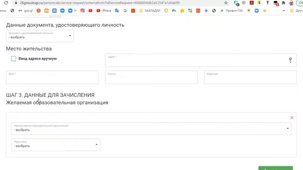Open the ЯMaxa YouTube bookmark
Image resolution: width=303 pixels, height=170 pixels.
[104, 11]
